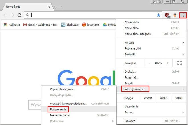Screen dimensions: 188x125
Task: Click the extension icon beside uBlock
Action: pyautogui.click(x=175, y=15)
